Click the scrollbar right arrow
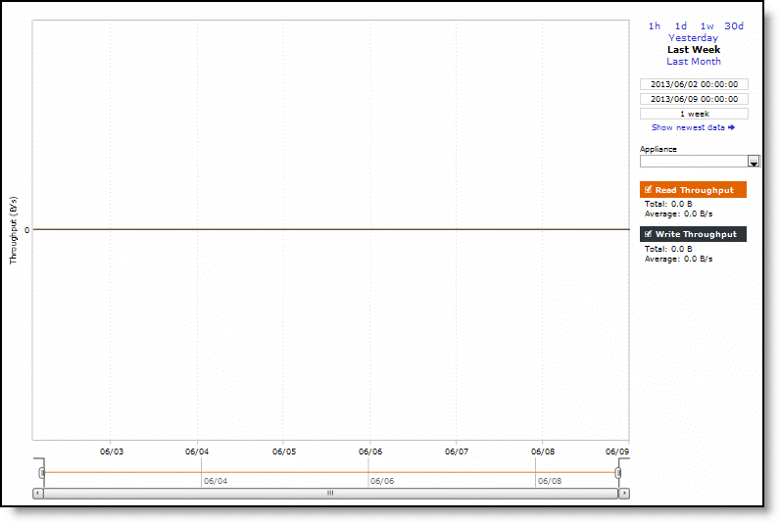The image size is (780, 523). (624, 494)
